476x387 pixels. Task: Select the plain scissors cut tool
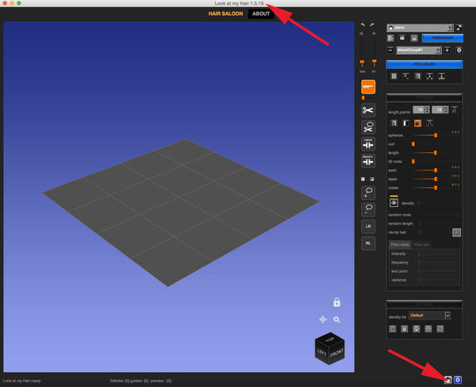368,110
